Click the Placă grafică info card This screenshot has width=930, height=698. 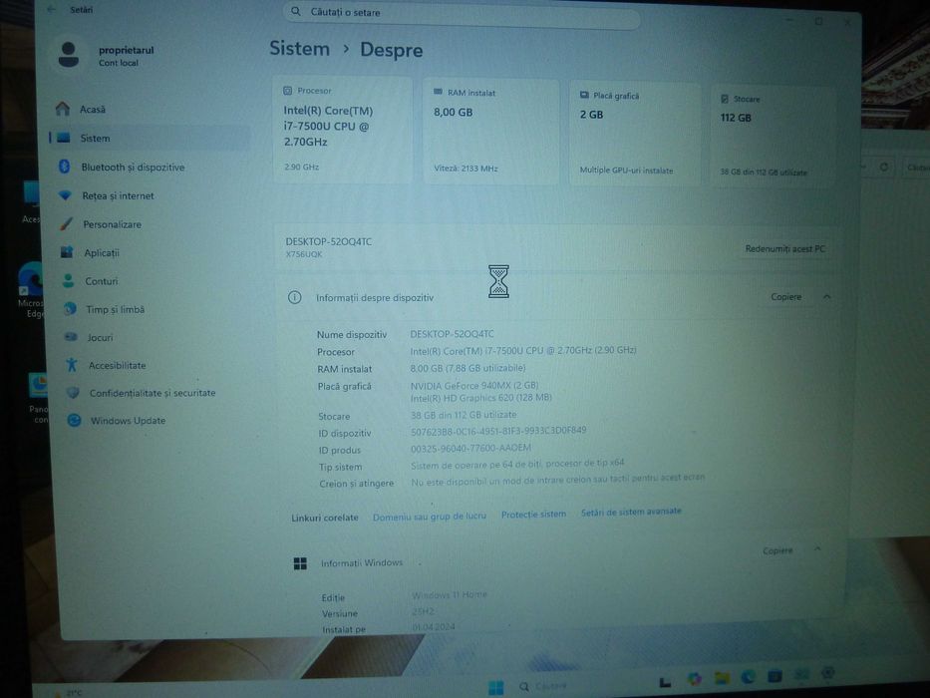pyautogui.click(x=635, y=135)
